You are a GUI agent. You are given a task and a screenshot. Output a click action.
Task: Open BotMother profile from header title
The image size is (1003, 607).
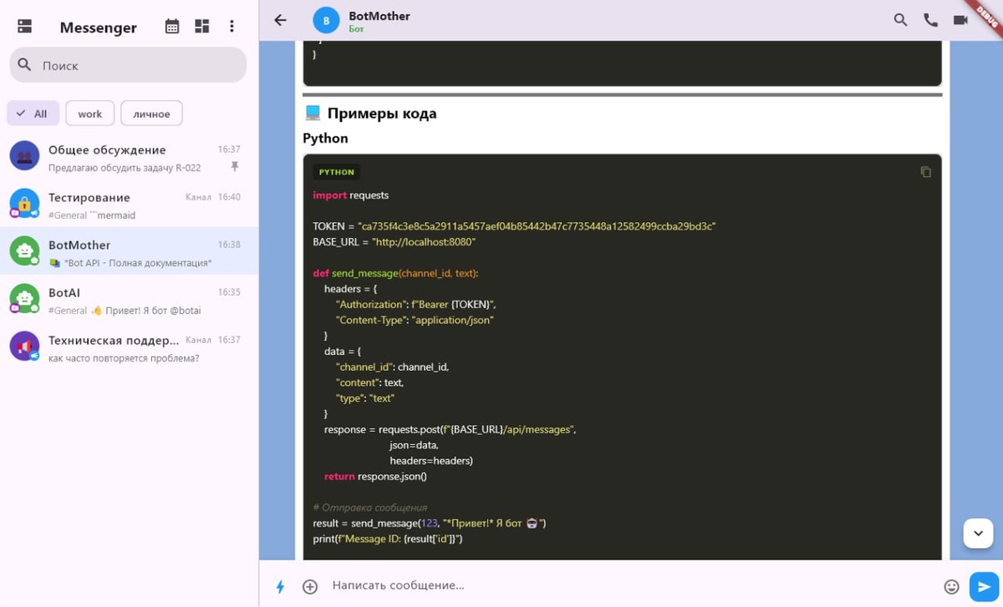[x=379, y=16]
